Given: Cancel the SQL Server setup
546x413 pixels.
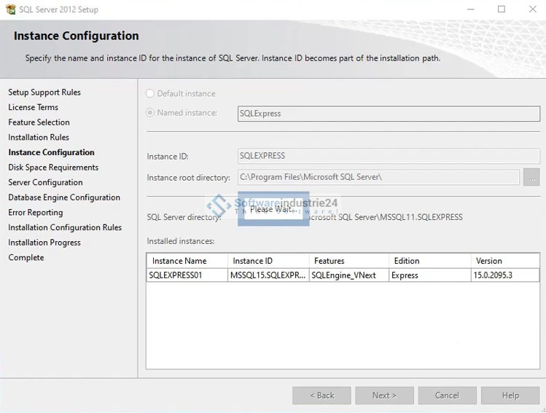Looking at the screenshot, I should coord(447,396).
